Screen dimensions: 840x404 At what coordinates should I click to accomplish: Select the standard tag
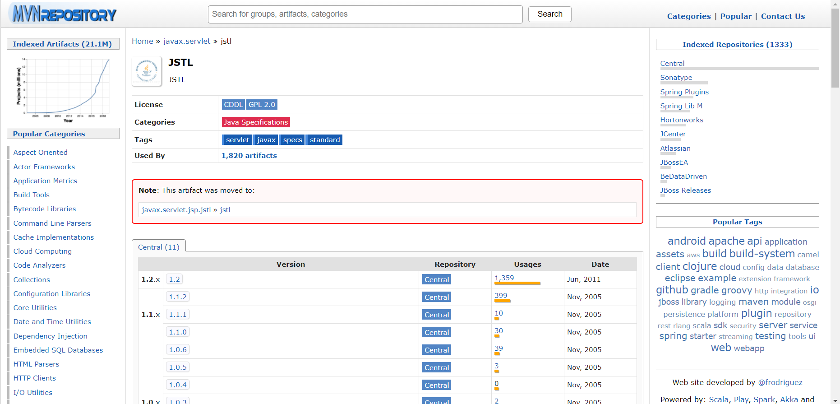click(x=324, y=139)
